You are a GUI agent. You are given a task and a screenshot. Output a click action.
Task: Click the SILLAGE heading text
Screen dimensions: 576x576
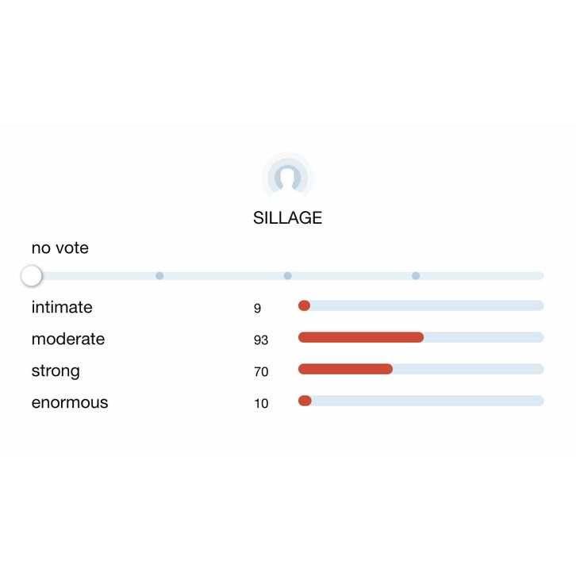pos(287,218)
